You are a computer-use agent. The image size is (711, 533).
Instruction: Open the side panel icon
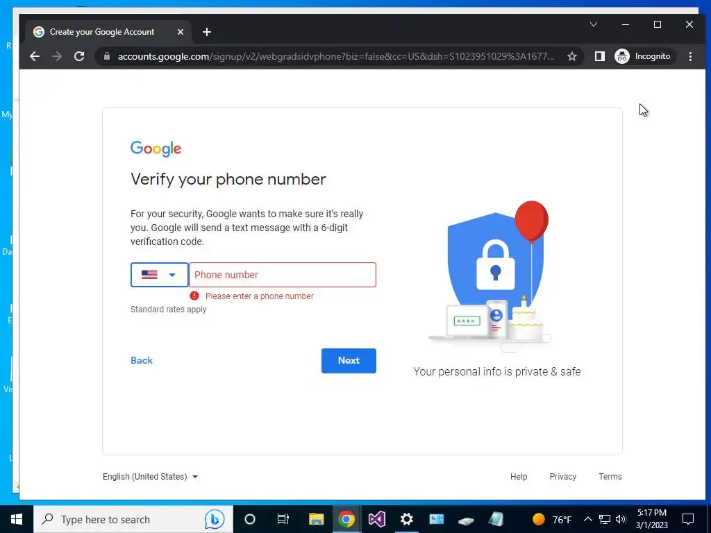599,56
